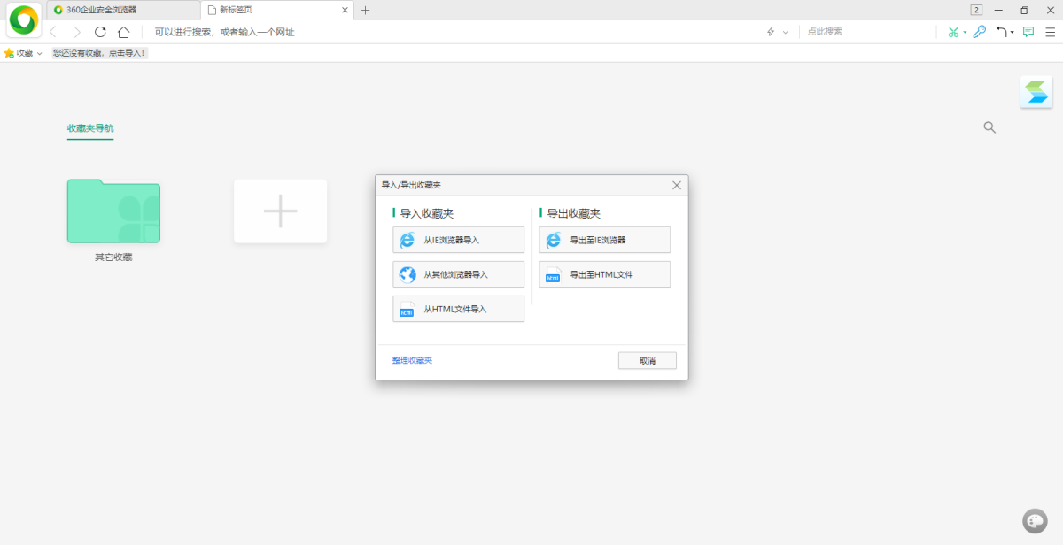Expand the 收藏 sidebar dropdown
The height and width of the screenshot is (545, 1063).
click(39, 52)
